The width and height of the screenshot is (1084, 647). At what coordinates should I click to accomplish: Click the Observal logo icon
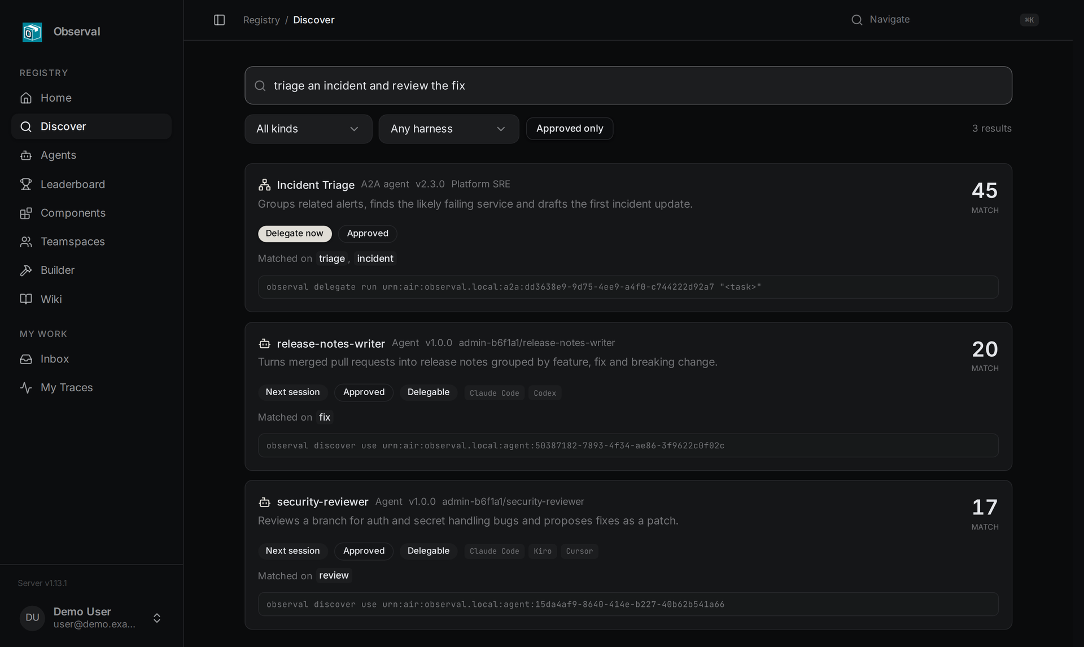click(32, 32)
